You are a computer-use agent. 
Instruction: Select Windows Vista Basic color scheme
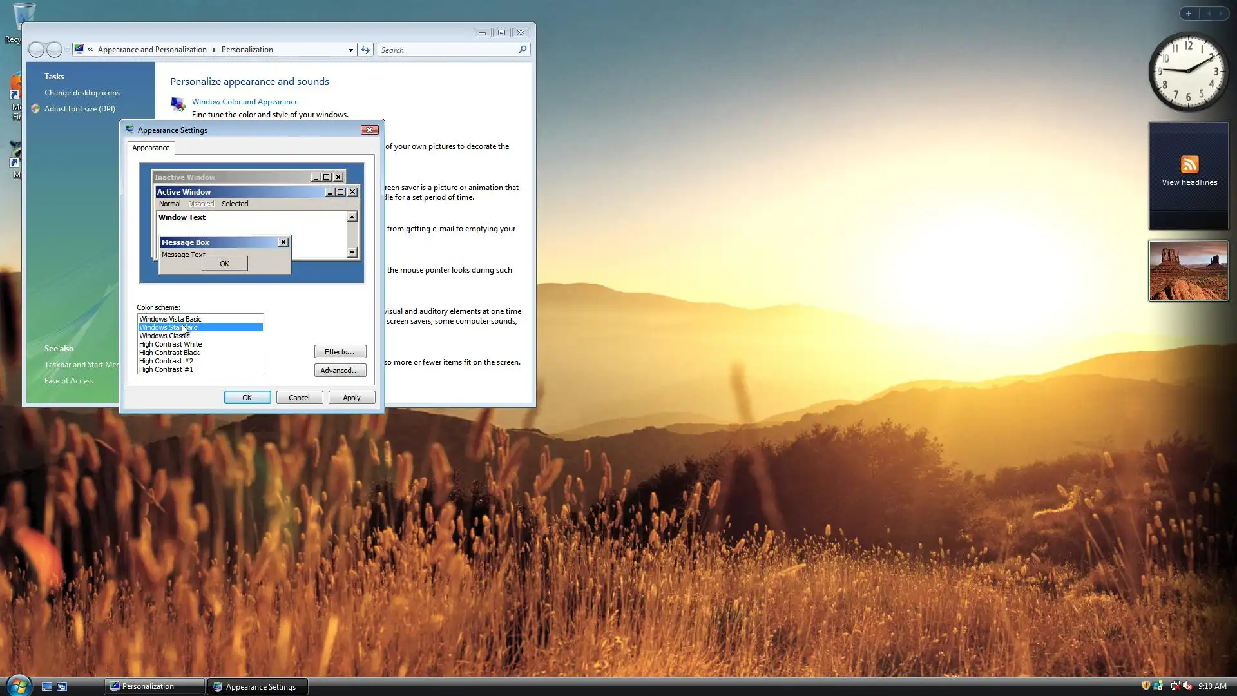pyautogui.click(x=171, y=319)
